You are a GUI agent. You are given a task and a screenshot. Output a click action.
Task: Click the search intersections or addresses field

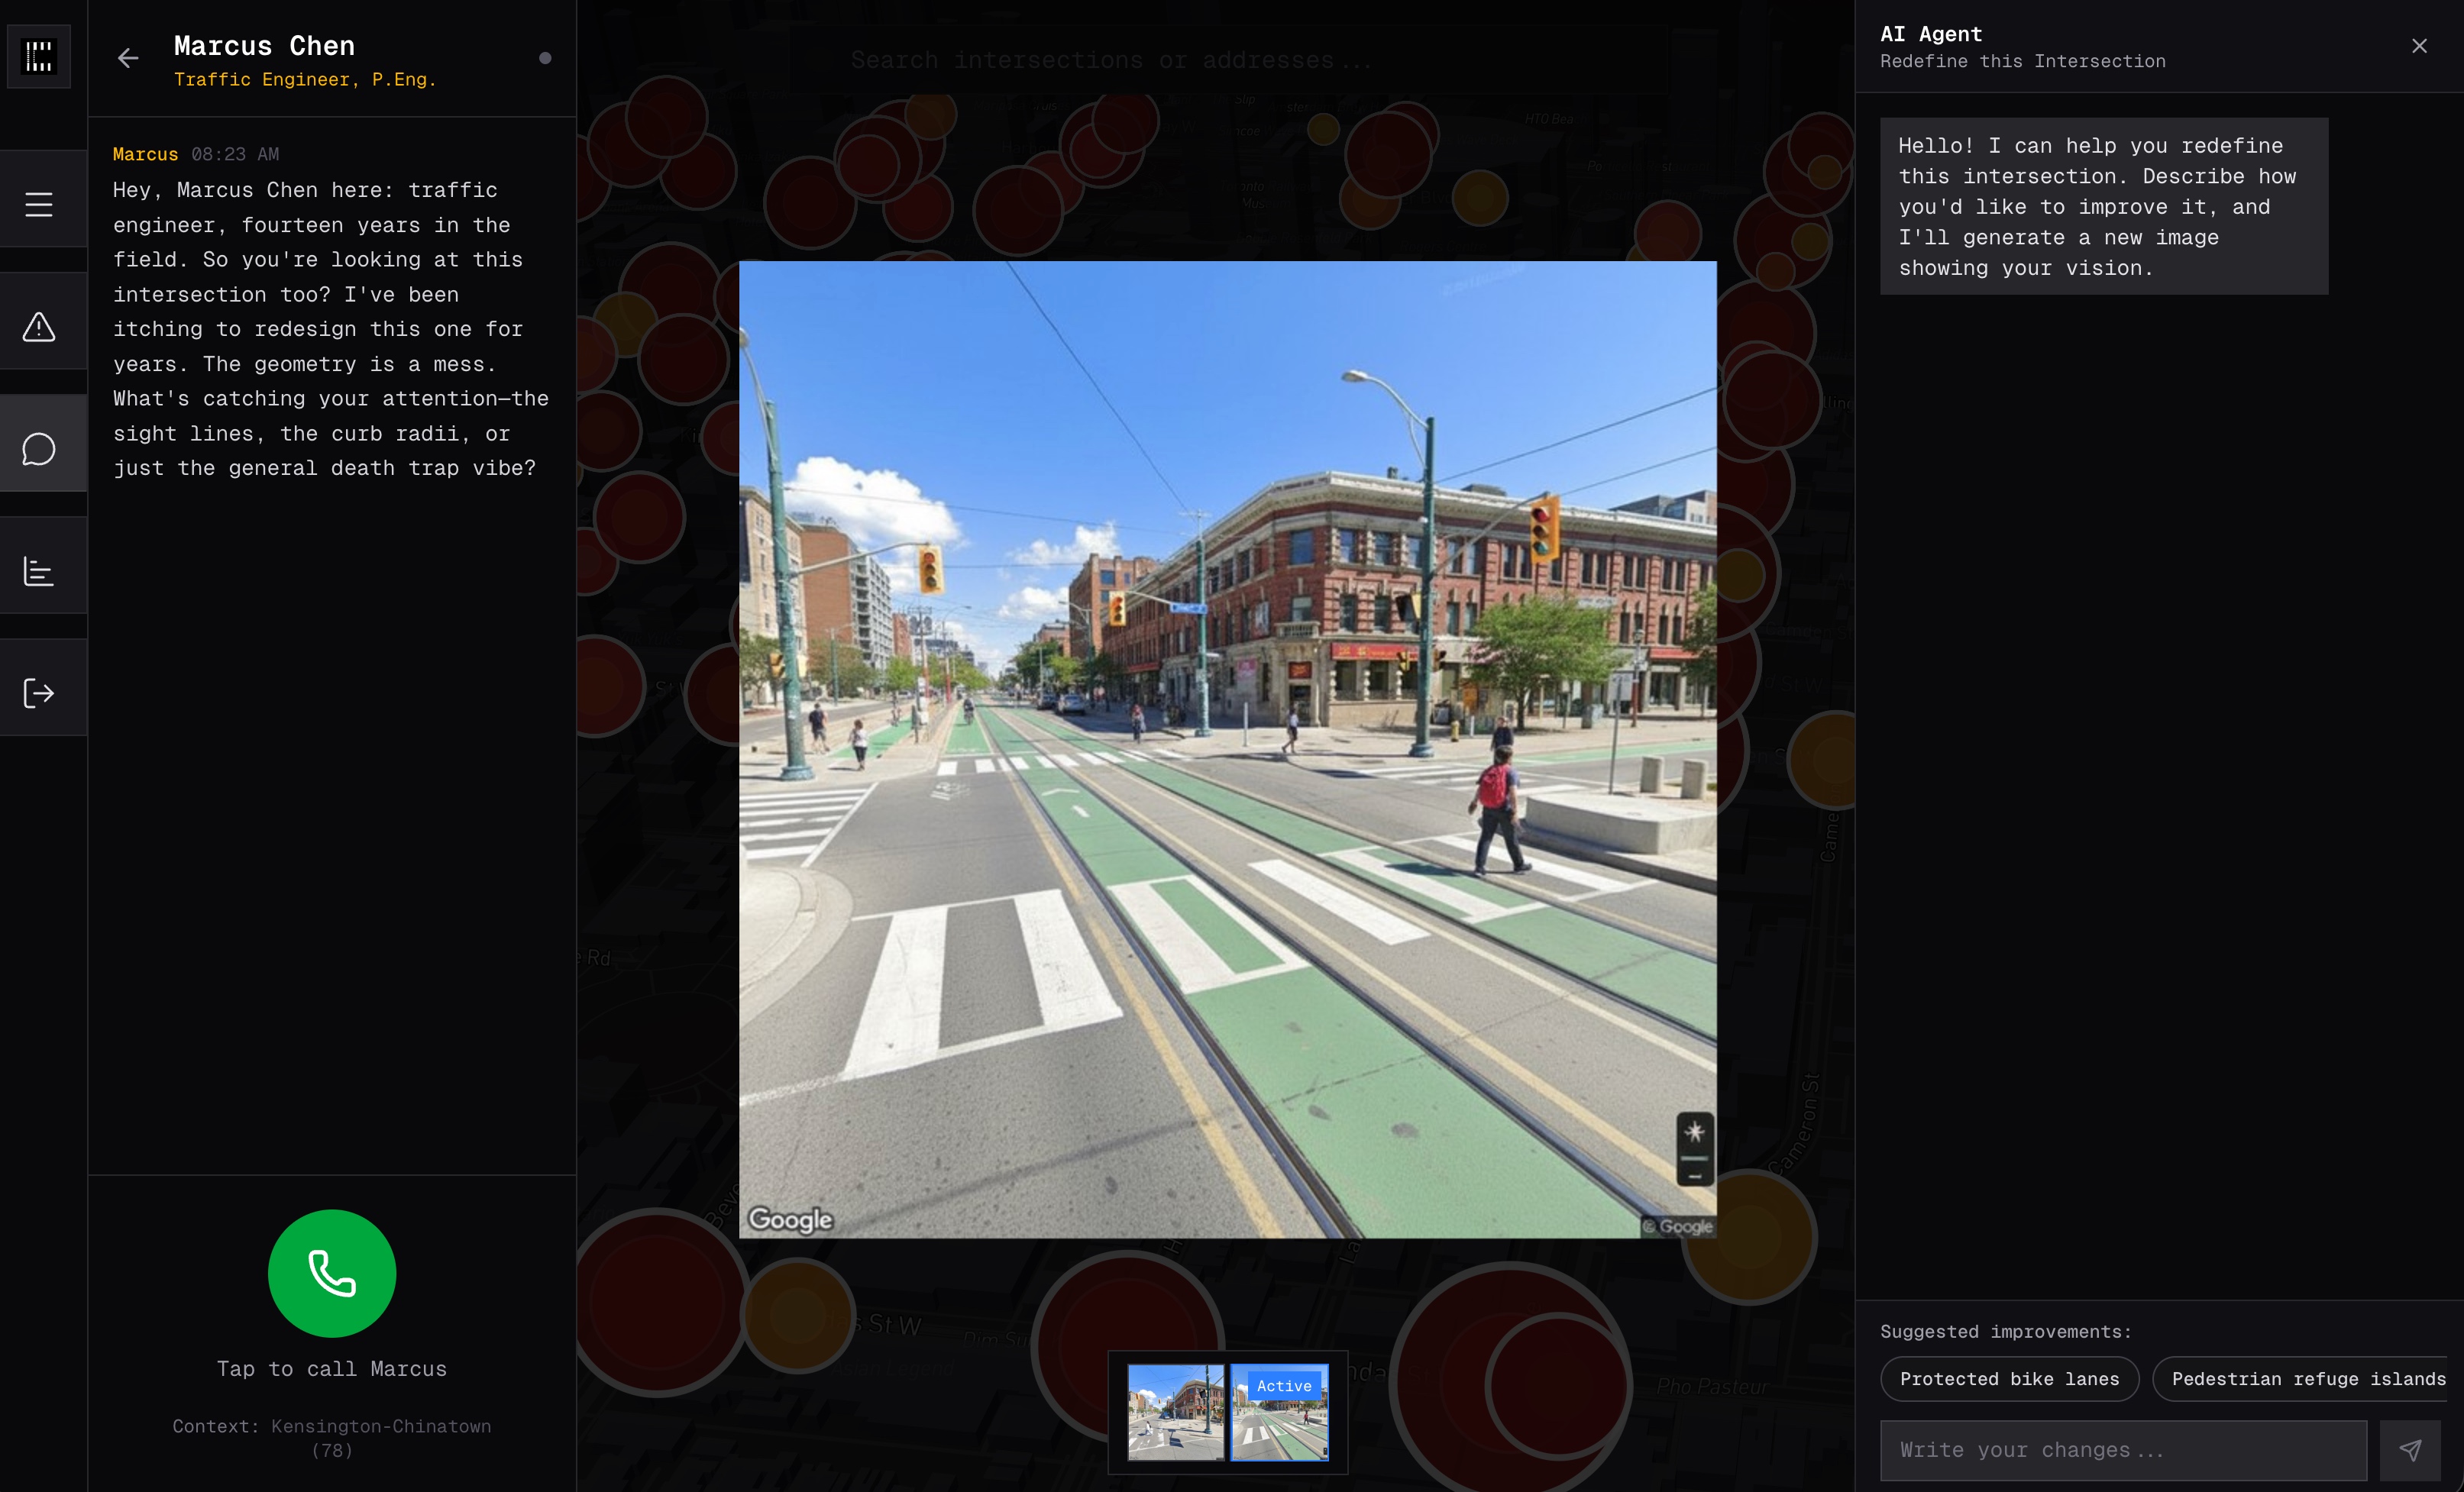point(1110,60)
